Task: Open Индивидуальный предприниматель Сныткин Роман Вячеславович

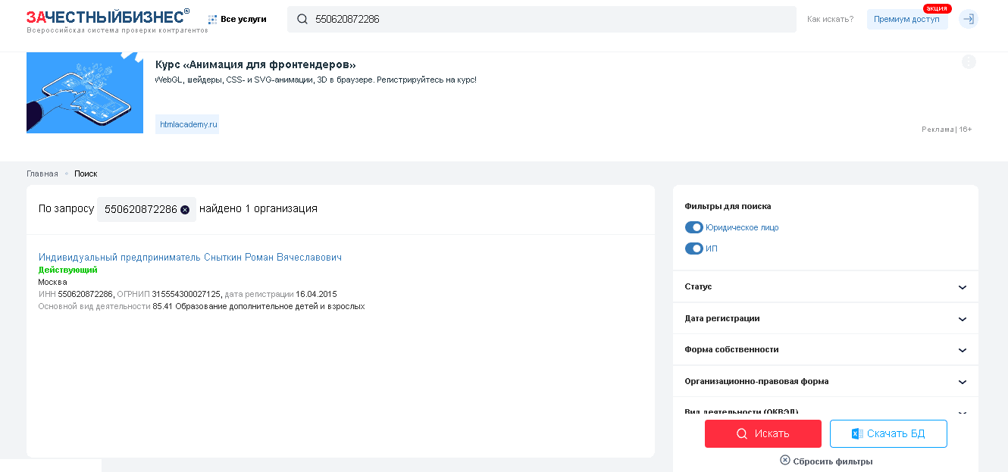Action: pyautogui.click(x=190, y=257)
